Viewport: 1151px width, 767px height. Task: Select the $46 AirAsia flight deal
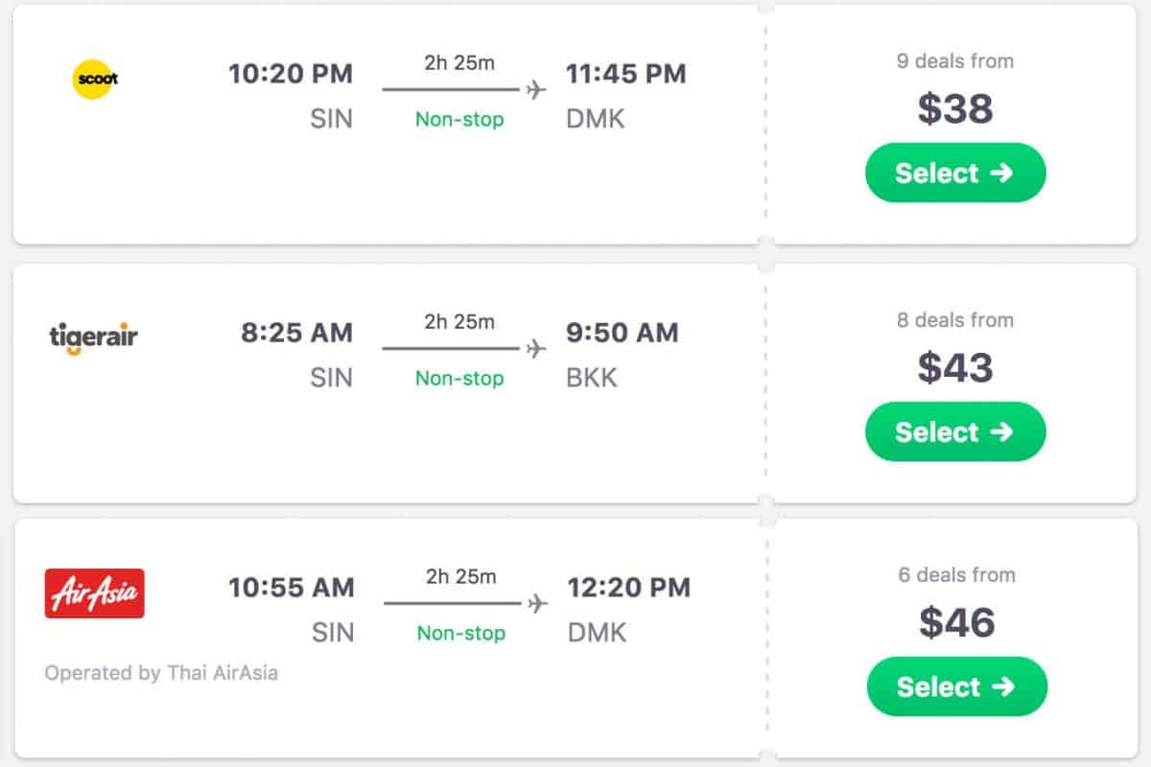pos(956,686)
